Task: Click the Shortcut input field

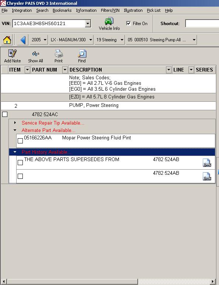Action: pos(202,24)
